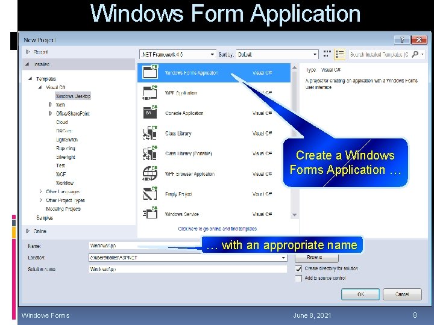Click the Empty Project template name
434x325 pixels.
178,194
